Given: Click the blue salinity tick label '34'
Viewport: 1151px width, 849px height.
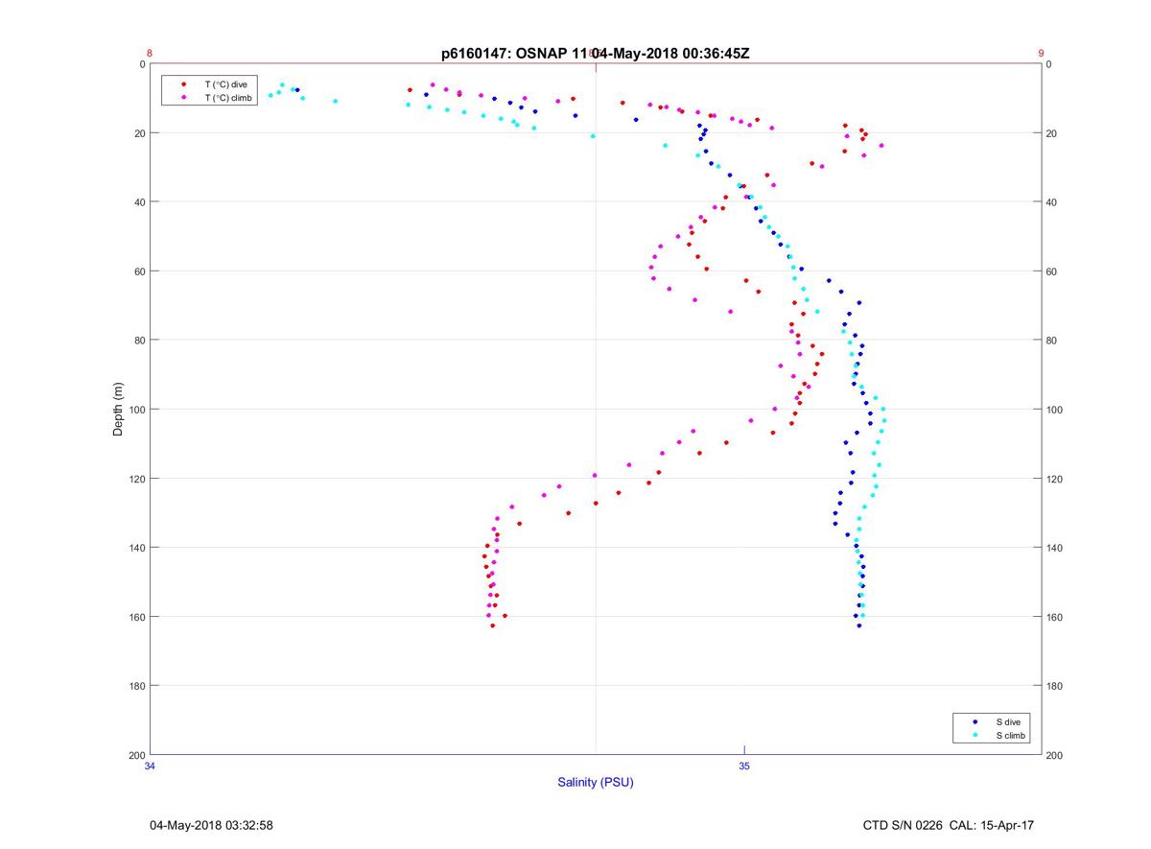Looking at the screenshot, I should [150, 766].
